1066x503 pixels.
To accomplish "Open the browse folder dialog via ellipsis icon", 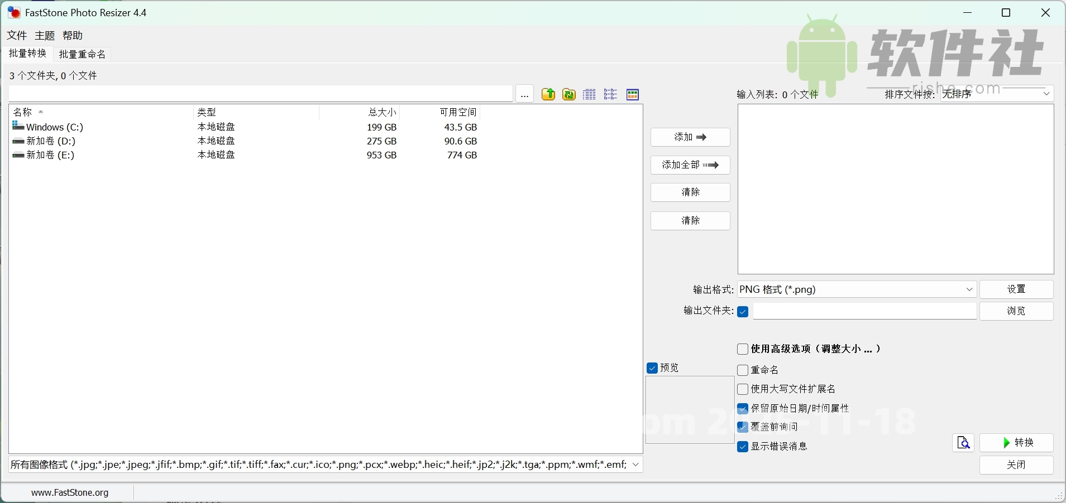I will pyautogui.click(x=525, y=94).
